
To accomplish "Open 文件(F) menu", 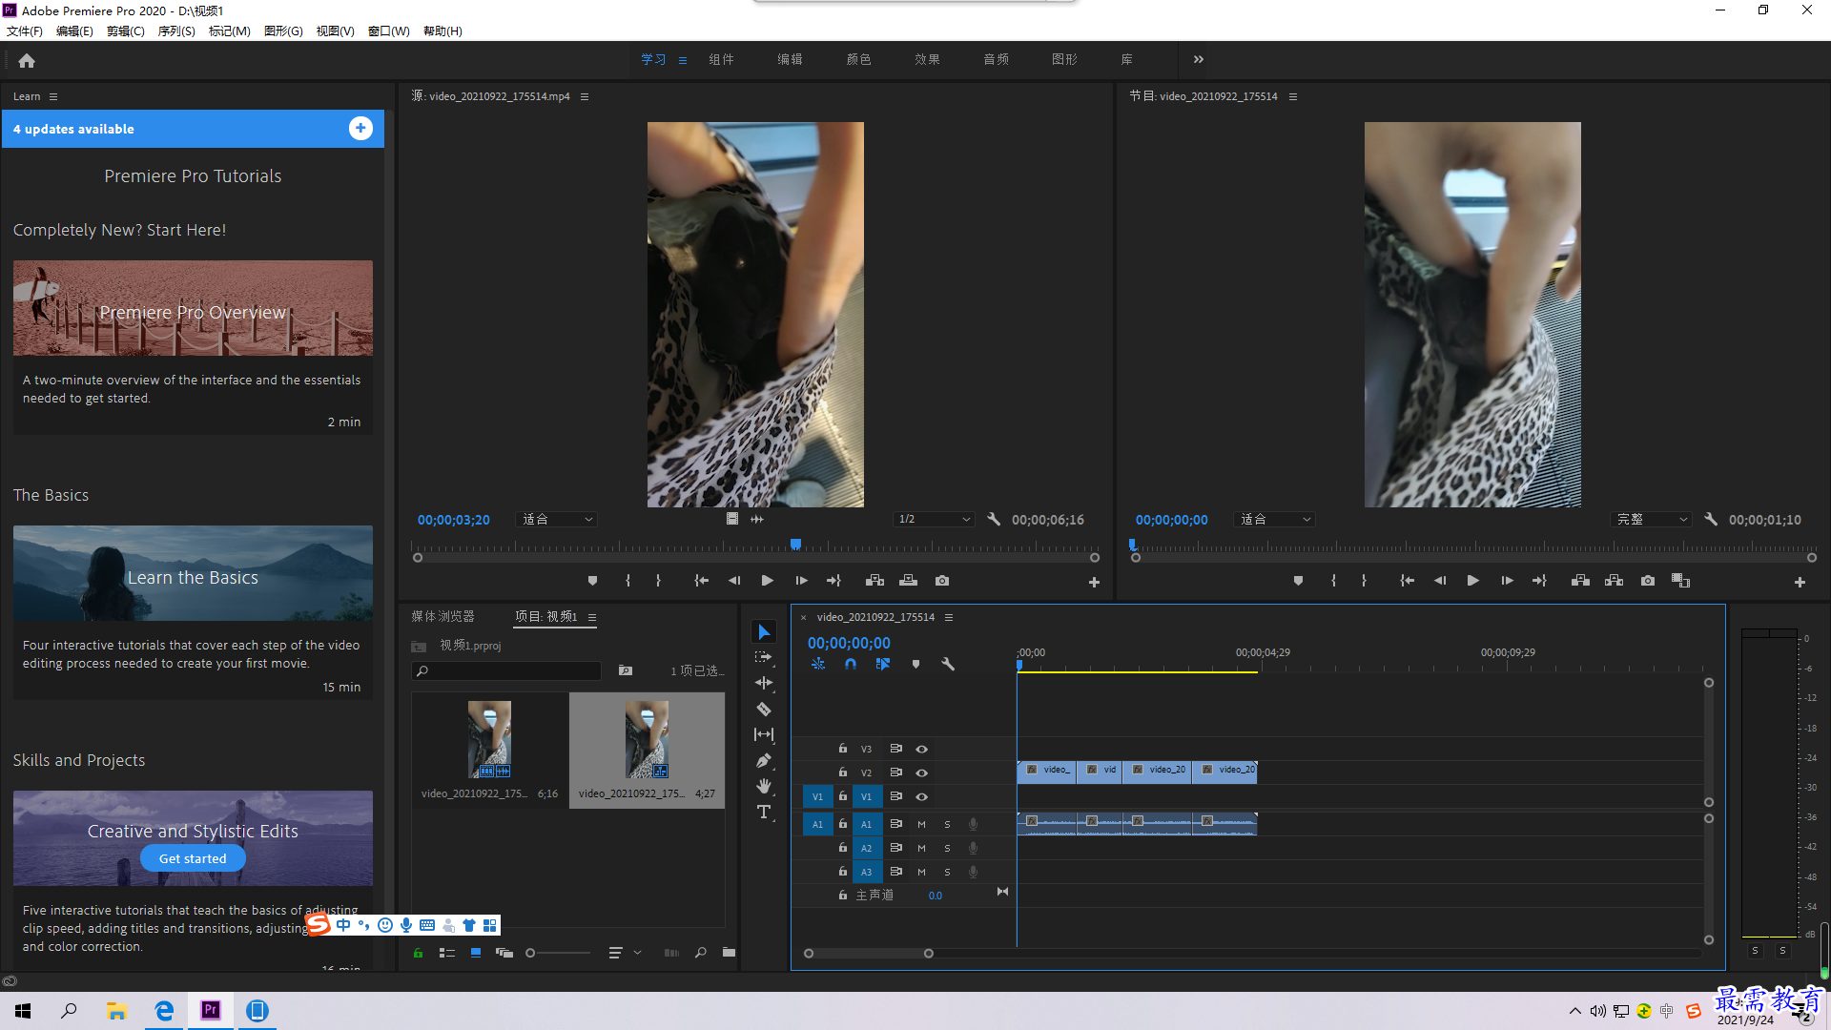I will [25, 31].
